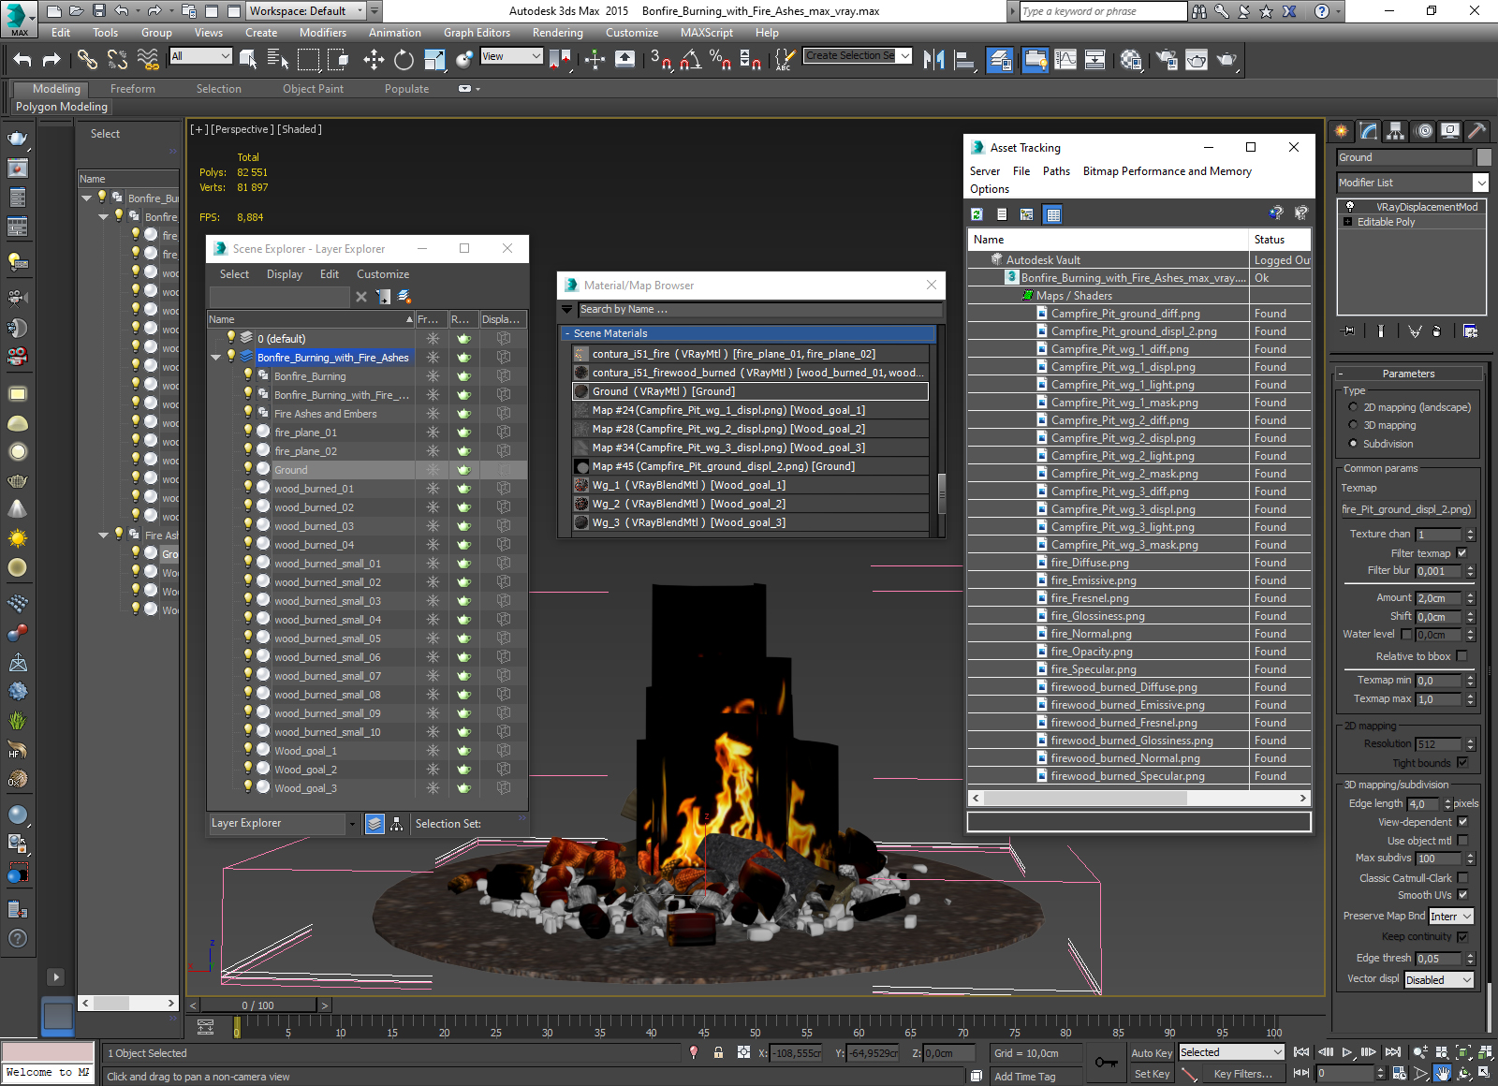Select the 3D mapping radio option

coord(1353,425)
